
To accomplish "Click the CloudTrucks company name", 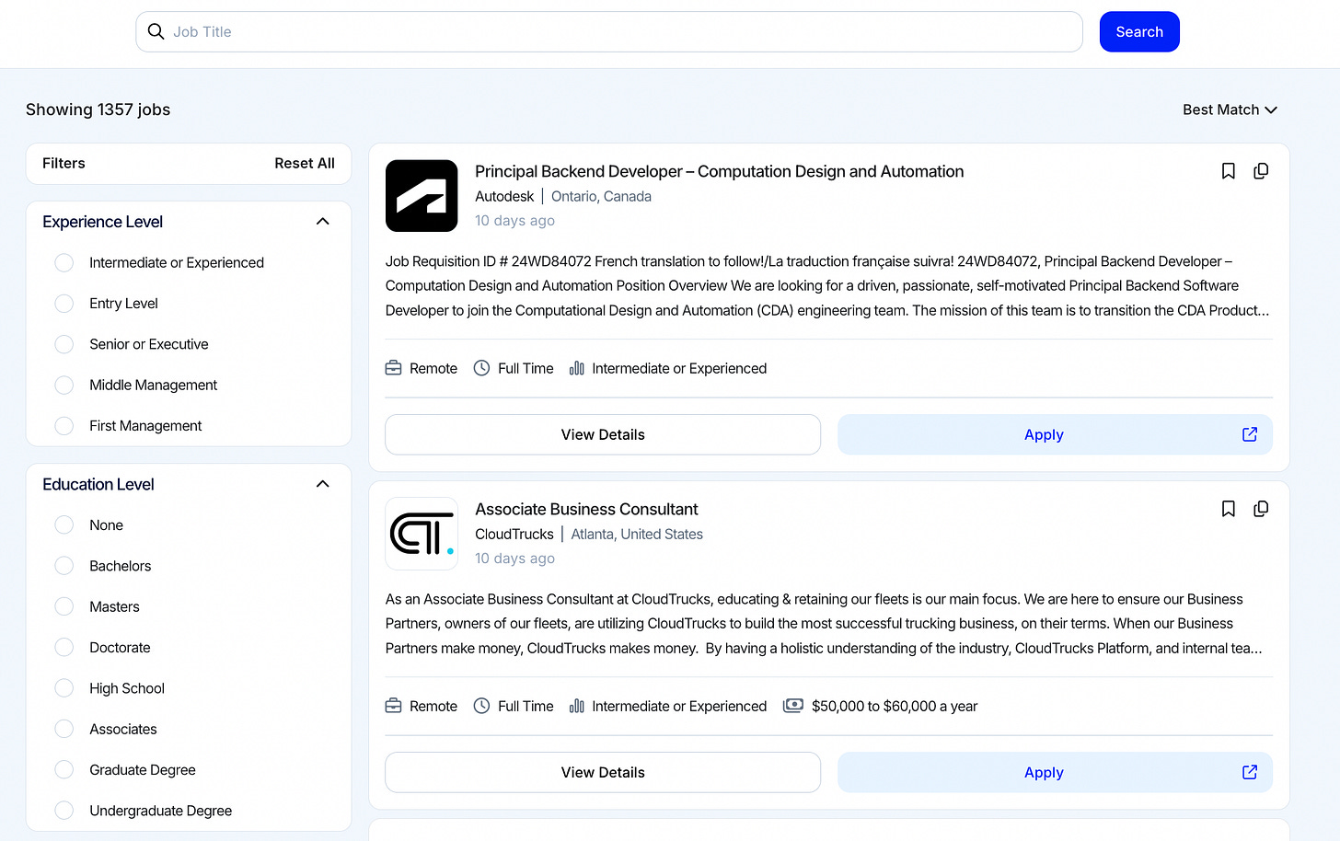I will (514, 534).
